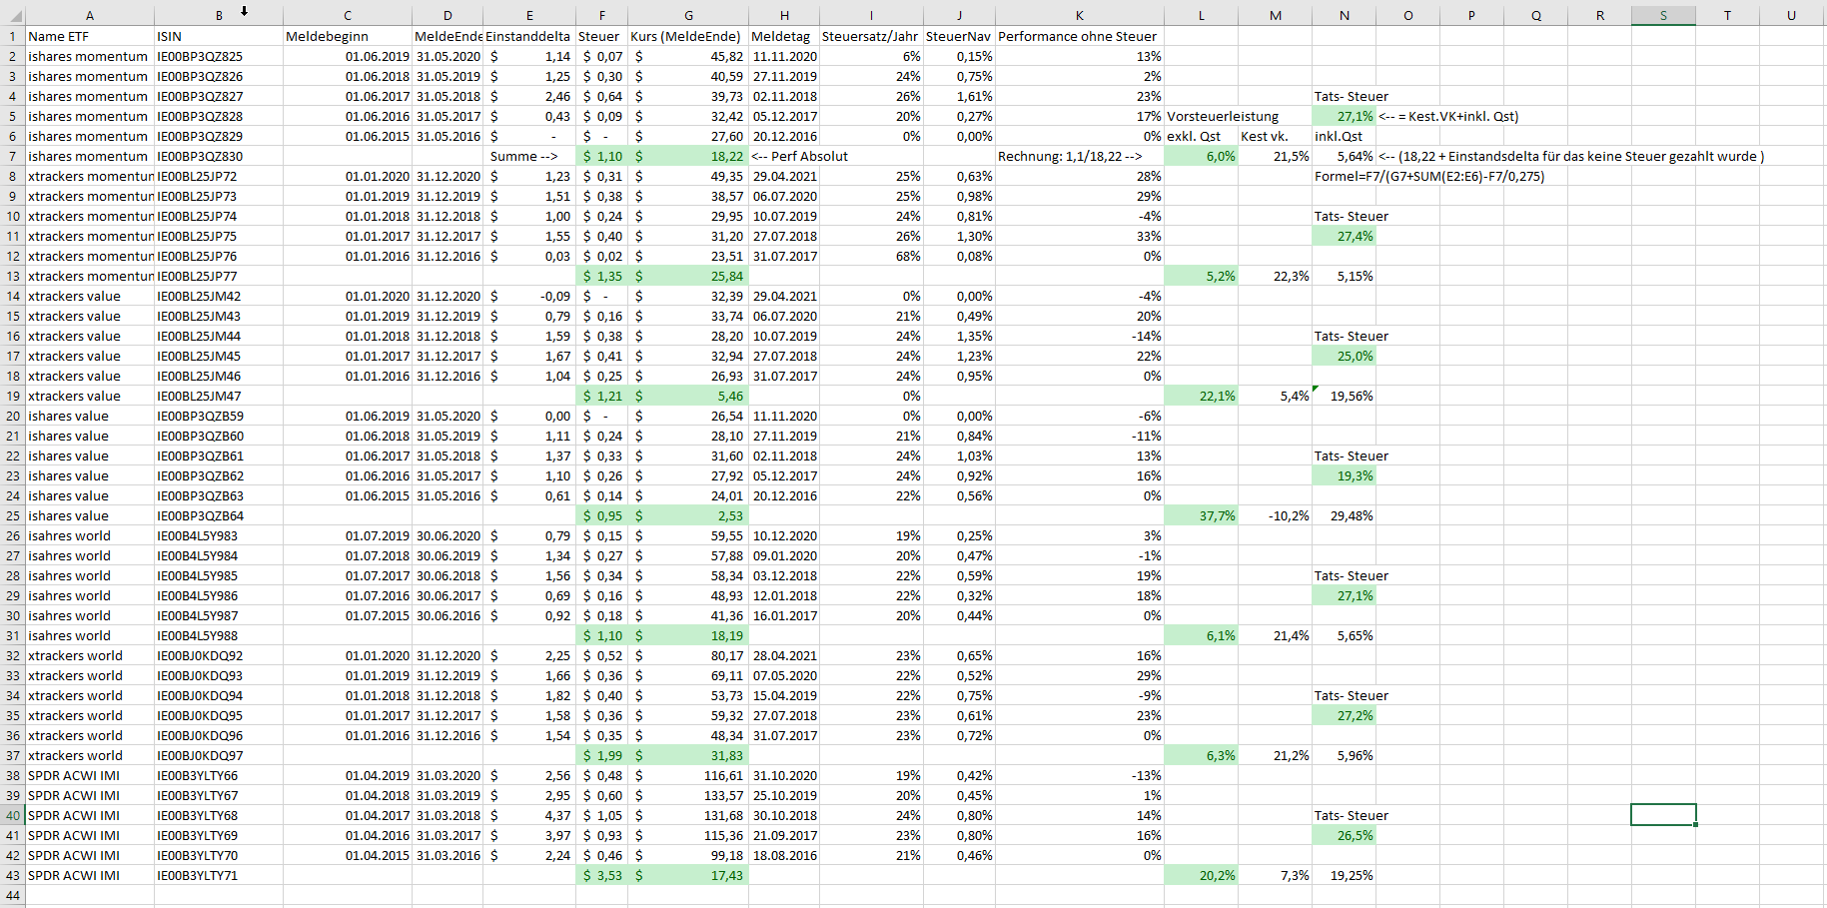The image size is (1827, 908).
Task: Select row 7 header
Action: (x=13, y=156)
